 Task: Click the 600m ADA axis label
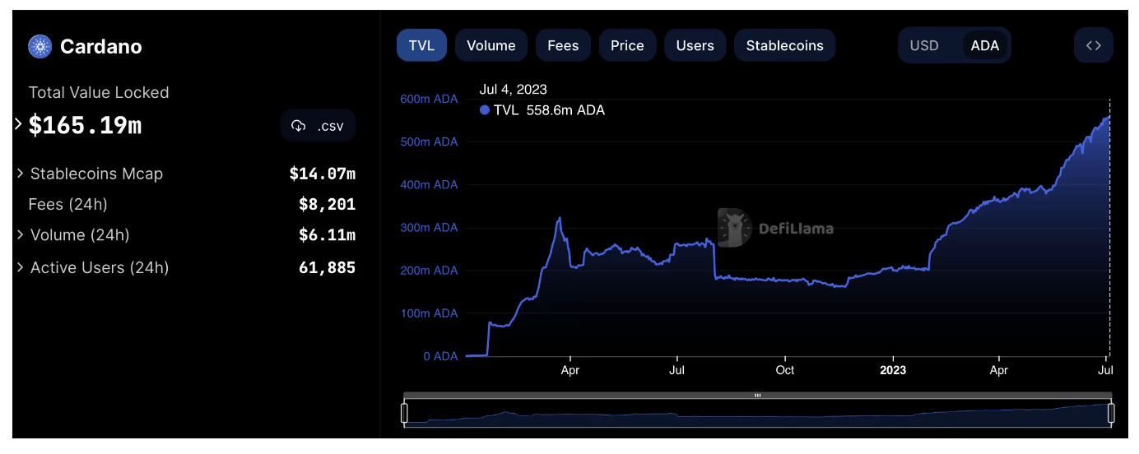click(x=429, y=99)
